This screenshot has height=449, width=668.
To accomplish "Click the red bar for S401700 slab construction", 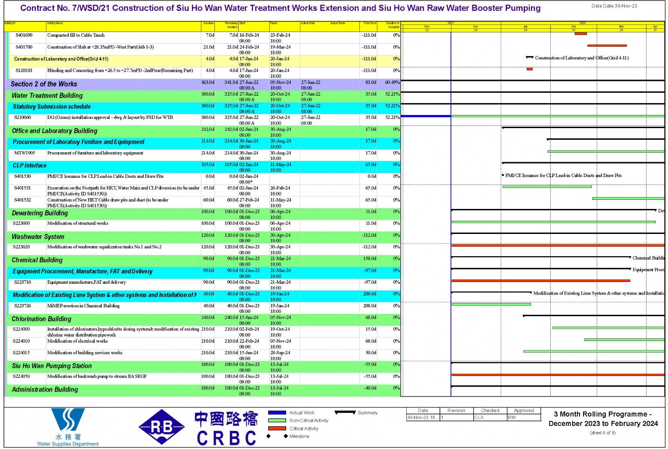I will [x=607, y=45].
